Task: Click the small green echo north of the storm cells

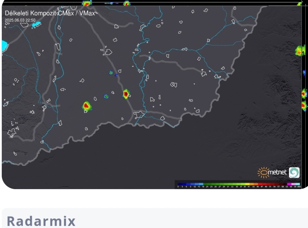Action: coord(111,73)
